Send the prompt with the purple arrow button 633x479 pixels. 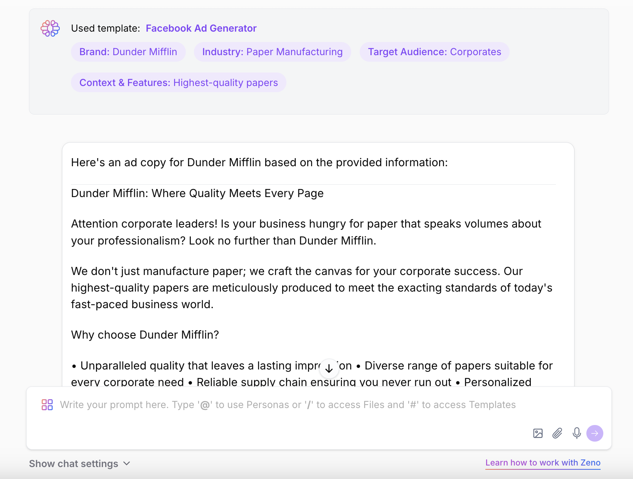[595, 433]
